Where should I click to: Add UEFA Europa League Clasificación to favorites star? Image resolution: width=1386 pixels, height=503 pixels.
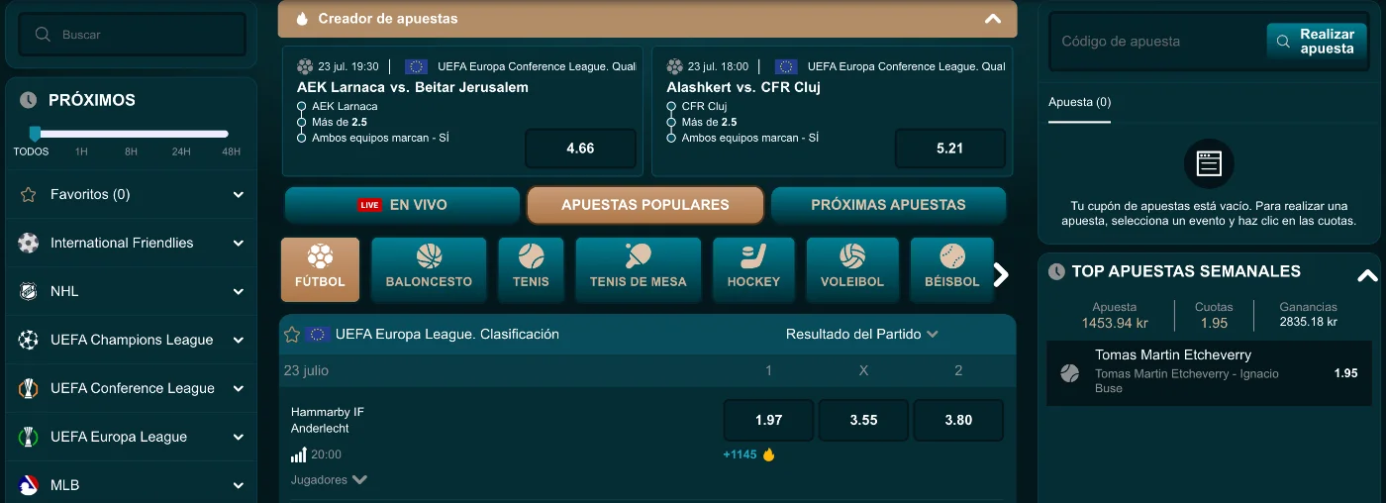pos(292,335)
